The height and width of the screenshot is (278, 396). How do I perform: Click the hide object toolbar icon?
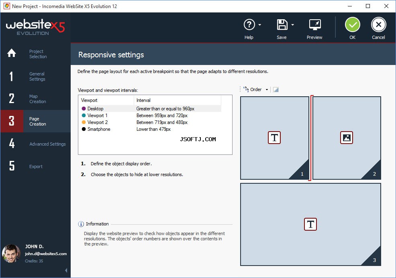276,89
